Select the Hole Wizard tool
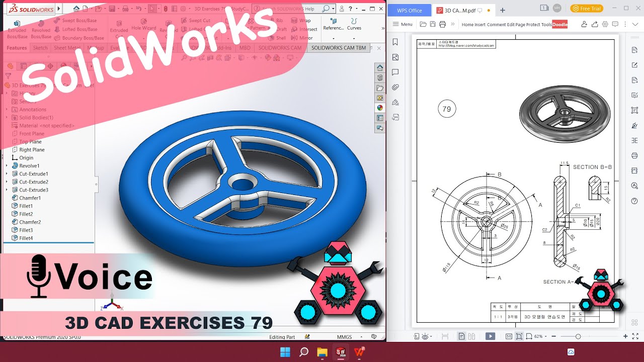Image resolution: width=644 pixels, height=362 pixels. point(143,25)
